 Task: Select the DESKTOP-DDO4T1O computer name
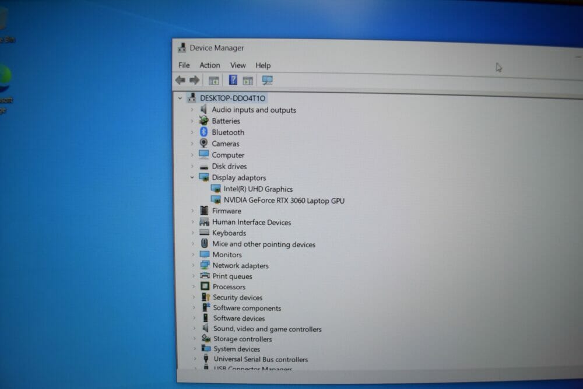[x=233, y=98]
